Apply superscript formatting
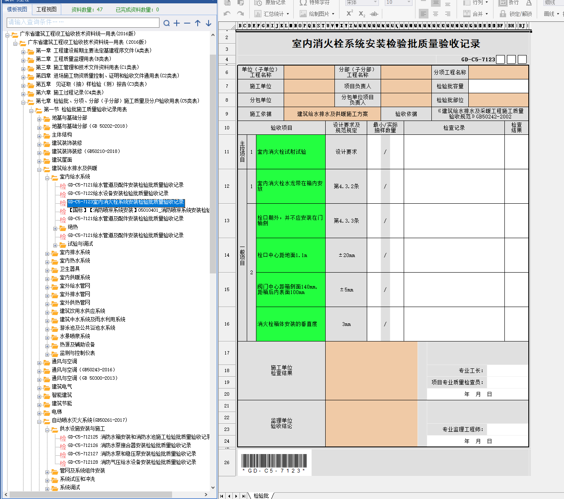This screenshot has height=499, width=564. coord(350,13)
